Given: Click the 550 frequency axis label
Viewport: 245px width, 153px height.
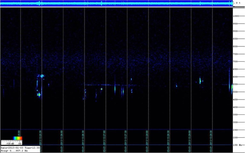Looking at the screenshot, I should (x=235, y=84).
